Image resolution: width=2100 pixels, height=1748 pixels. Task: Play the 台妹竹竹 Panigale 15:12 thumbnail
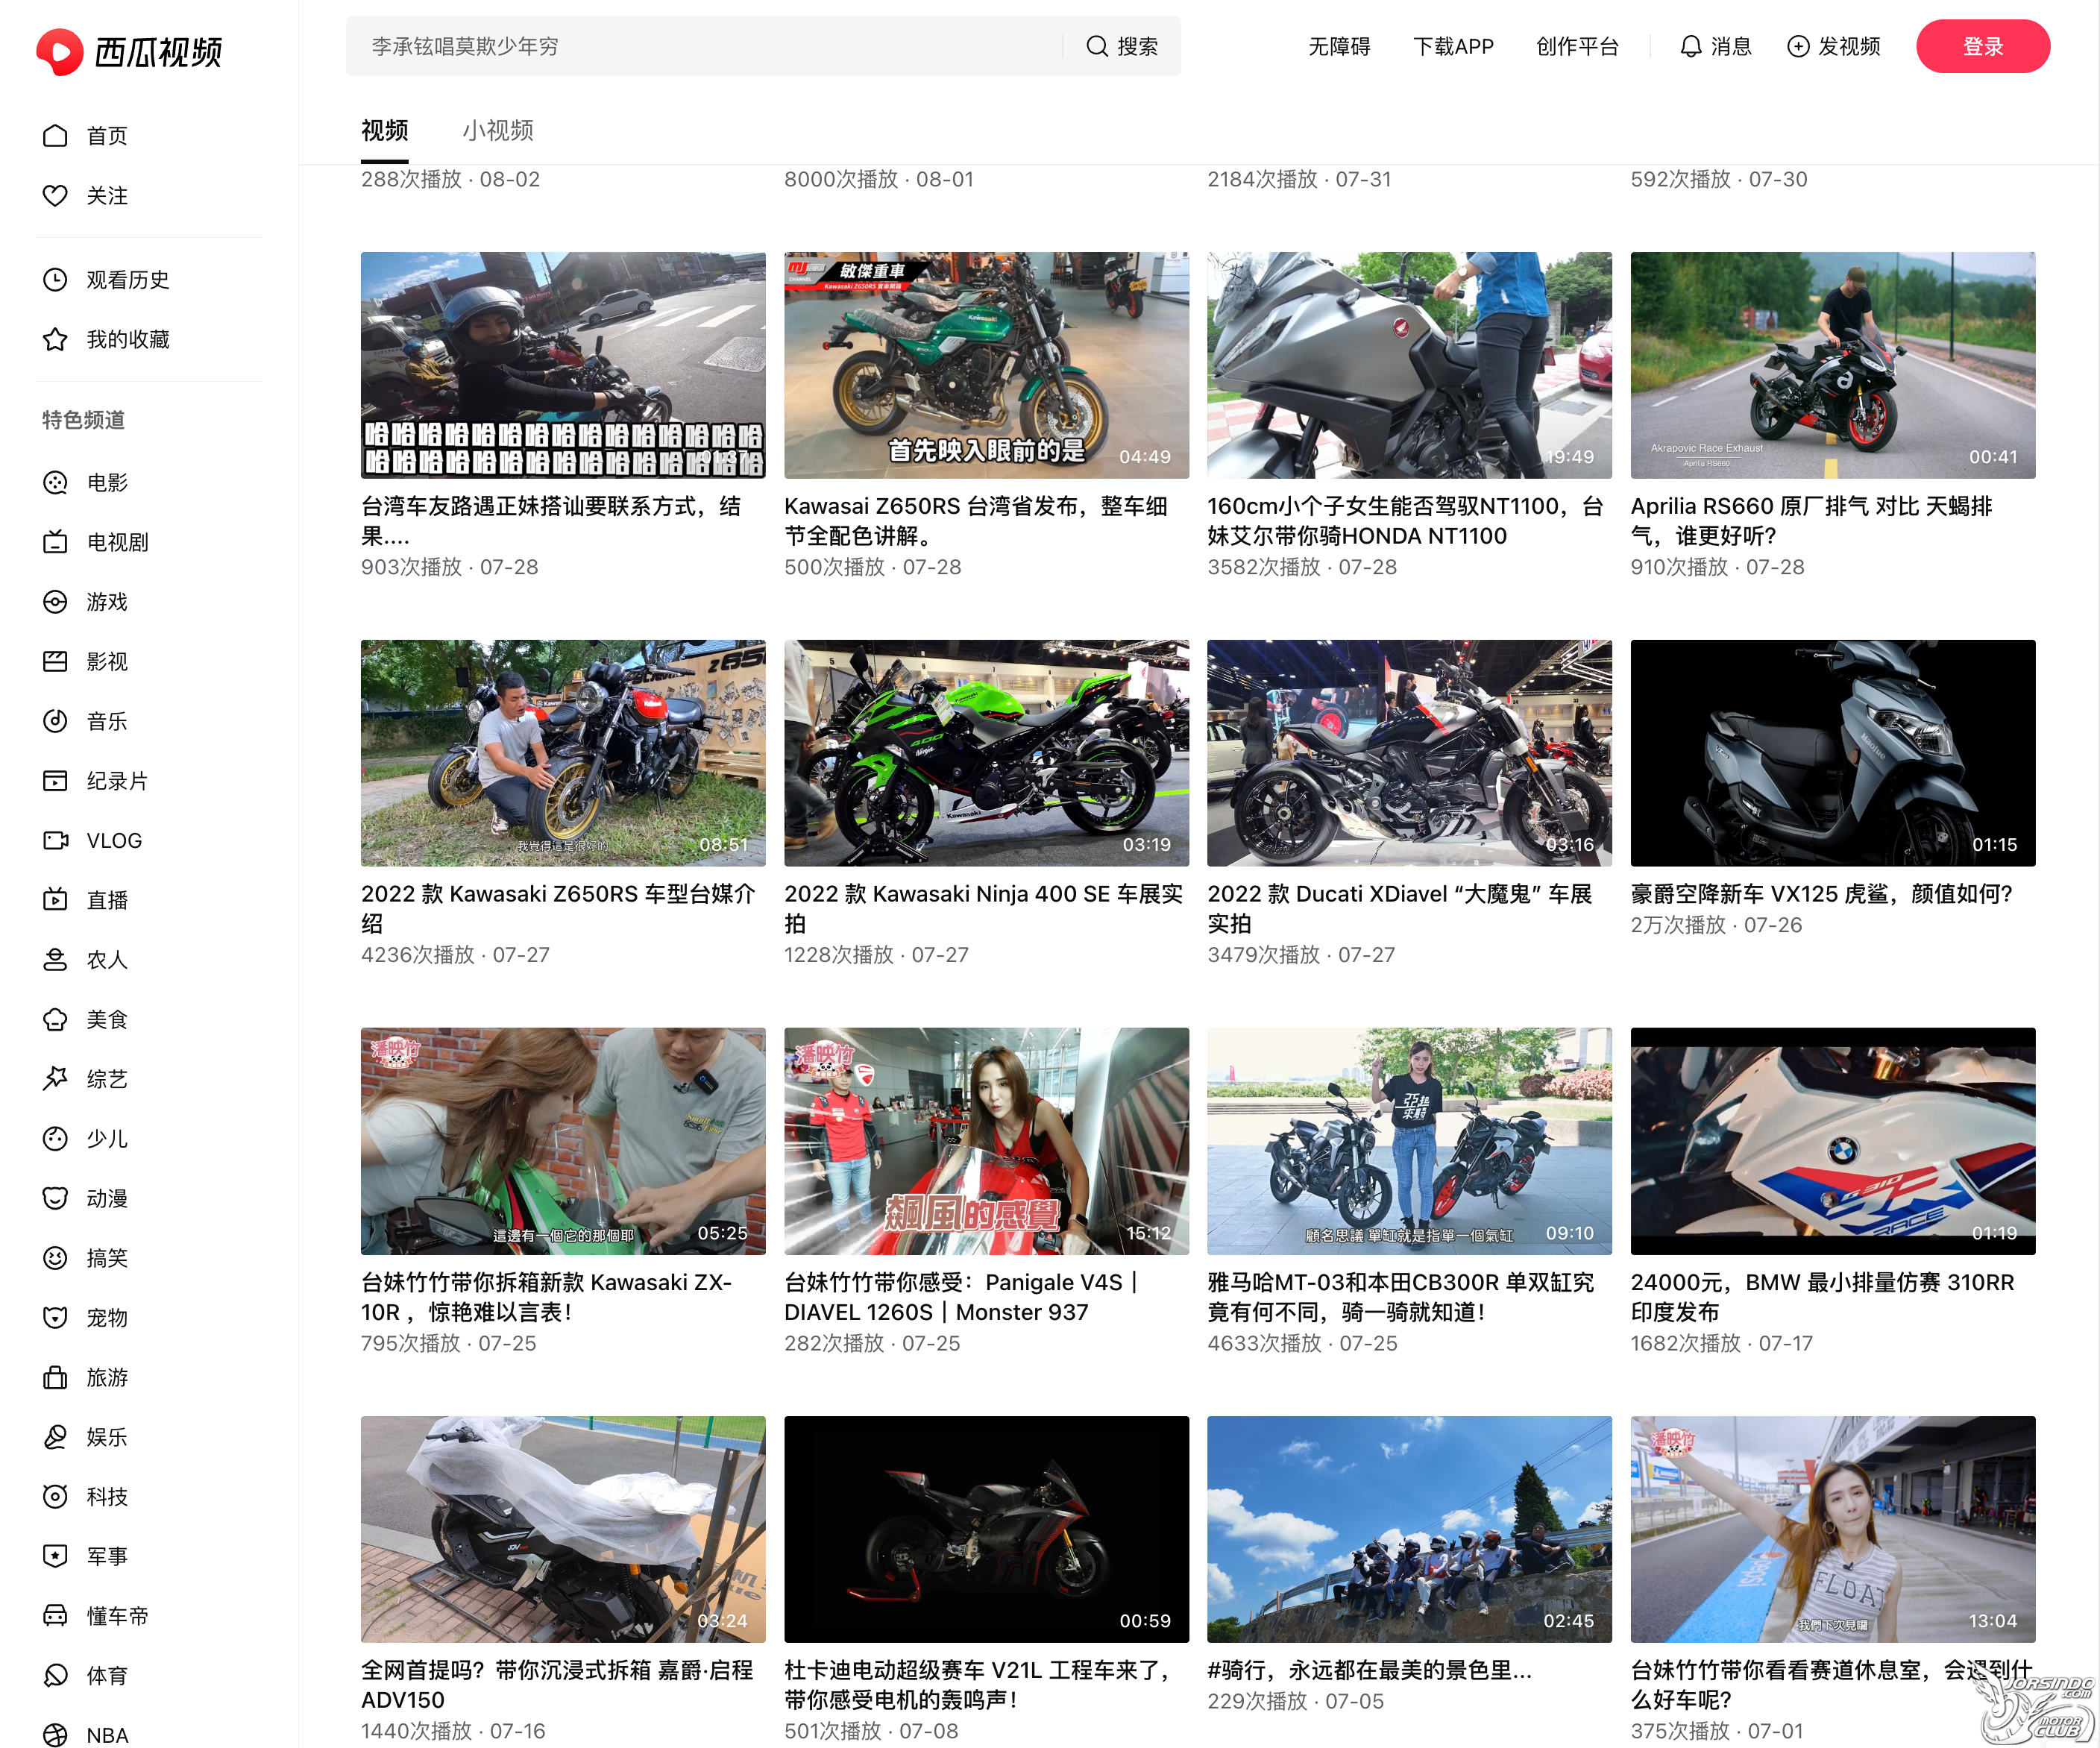pyautogui.click(x=986, y=1141)
